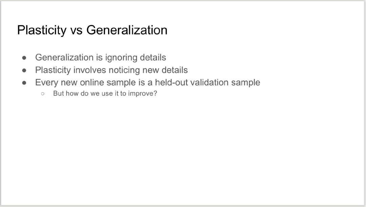Click the bullet dot before "Plasticity involves noticing"
The height and width of the screenshot is (207, 366).
coord(24,70)
